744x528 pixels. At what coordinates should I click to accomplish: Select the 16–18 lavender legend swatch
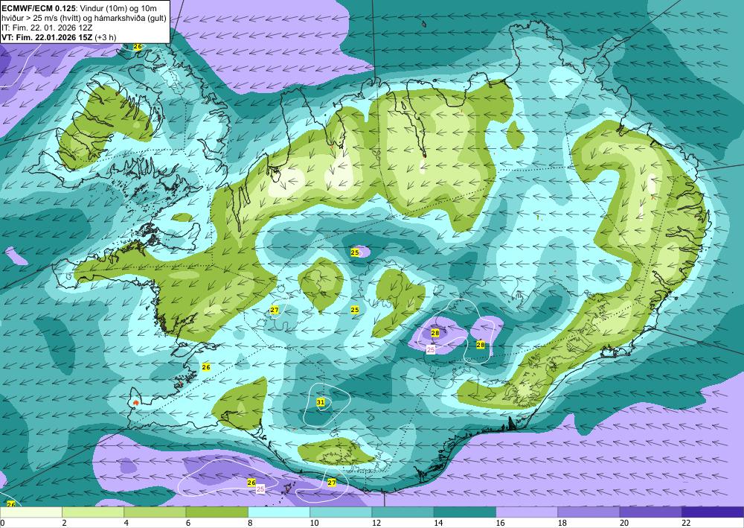tap(527, 512)
